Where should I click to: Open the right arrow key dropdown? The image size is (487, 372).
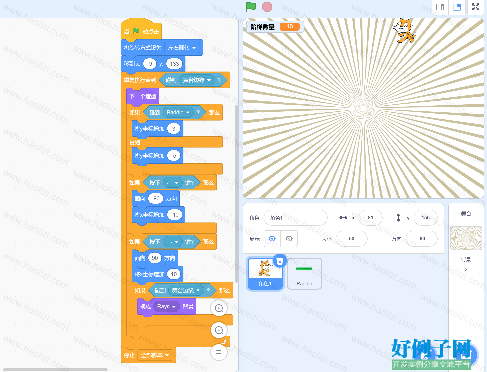(x=172, y=242)
